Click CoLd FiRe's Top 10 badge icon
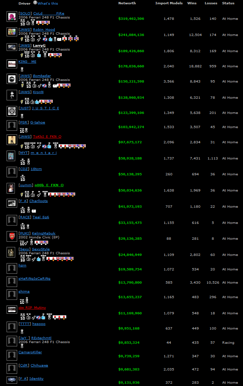243x386 pixels. pos(22,23)
